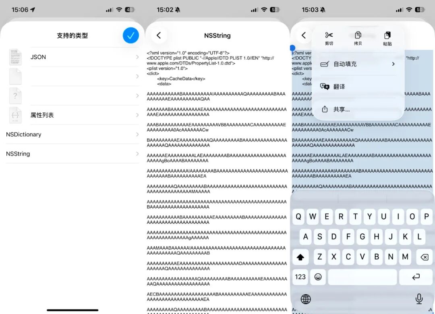The width and height of the screenshot is (435, 314).
Task: Tap the 123 key to show numbers
Action: [x=300, y=277]
